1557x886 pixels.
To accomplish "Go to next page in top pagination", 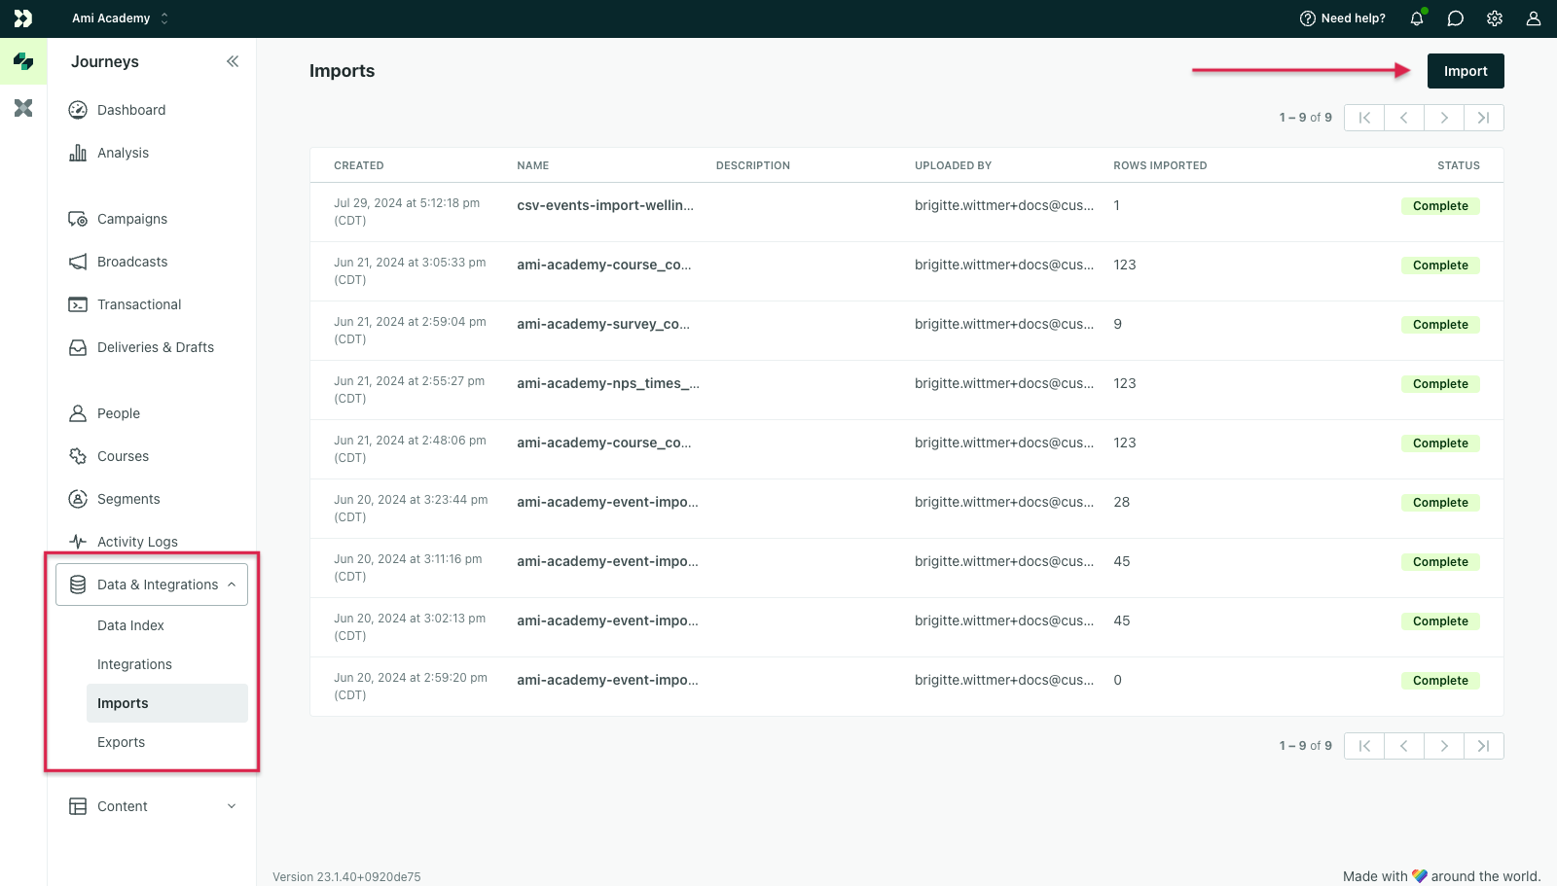I will [1444, 118].
